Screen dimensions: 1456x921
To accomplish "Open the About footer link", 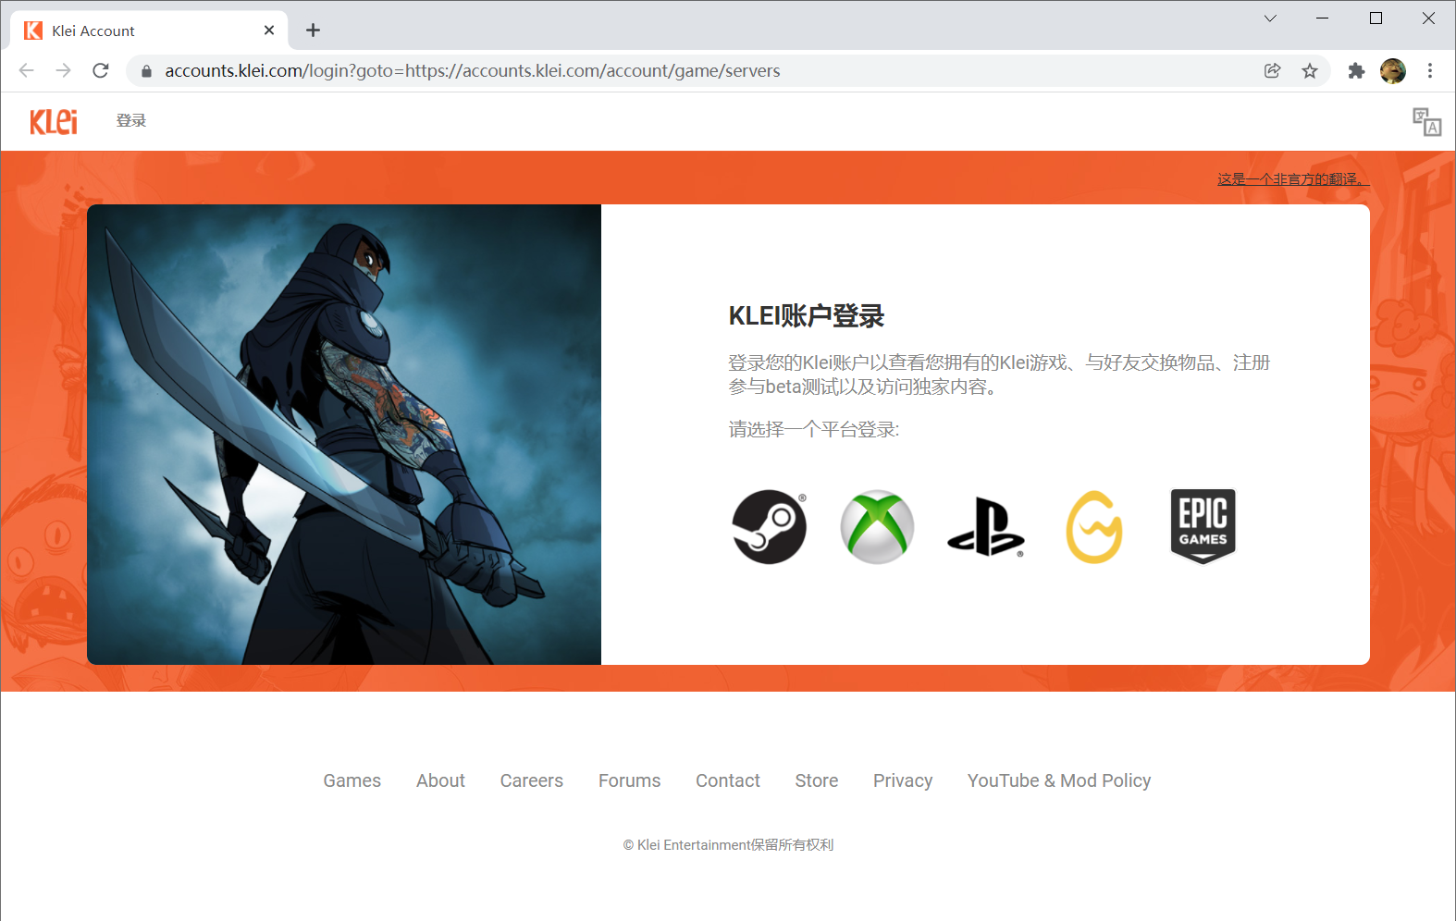I will pyautogui.click(x=440, y=780).
